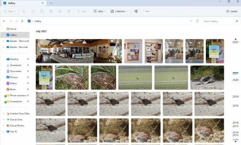Open the Sort dropdown
This screenshot has width=241, height=145.
pos(83,11)
